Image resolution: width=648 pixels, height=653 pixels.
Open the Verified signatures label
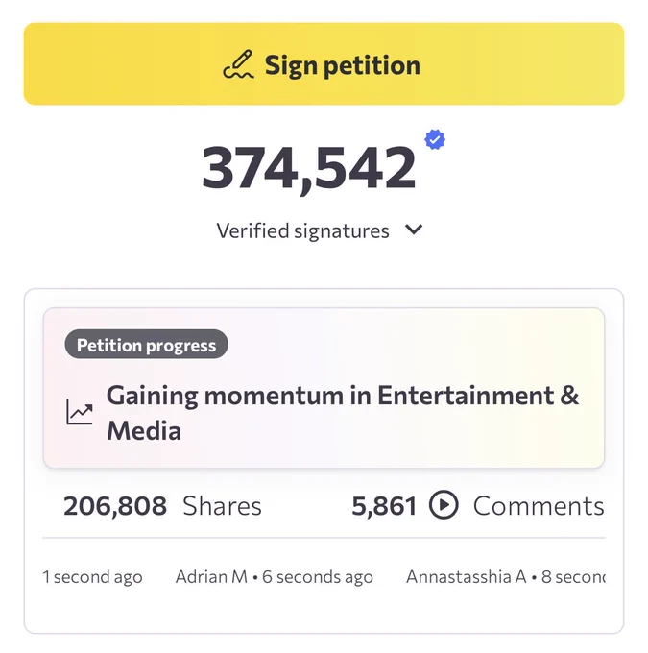(302, 230)
